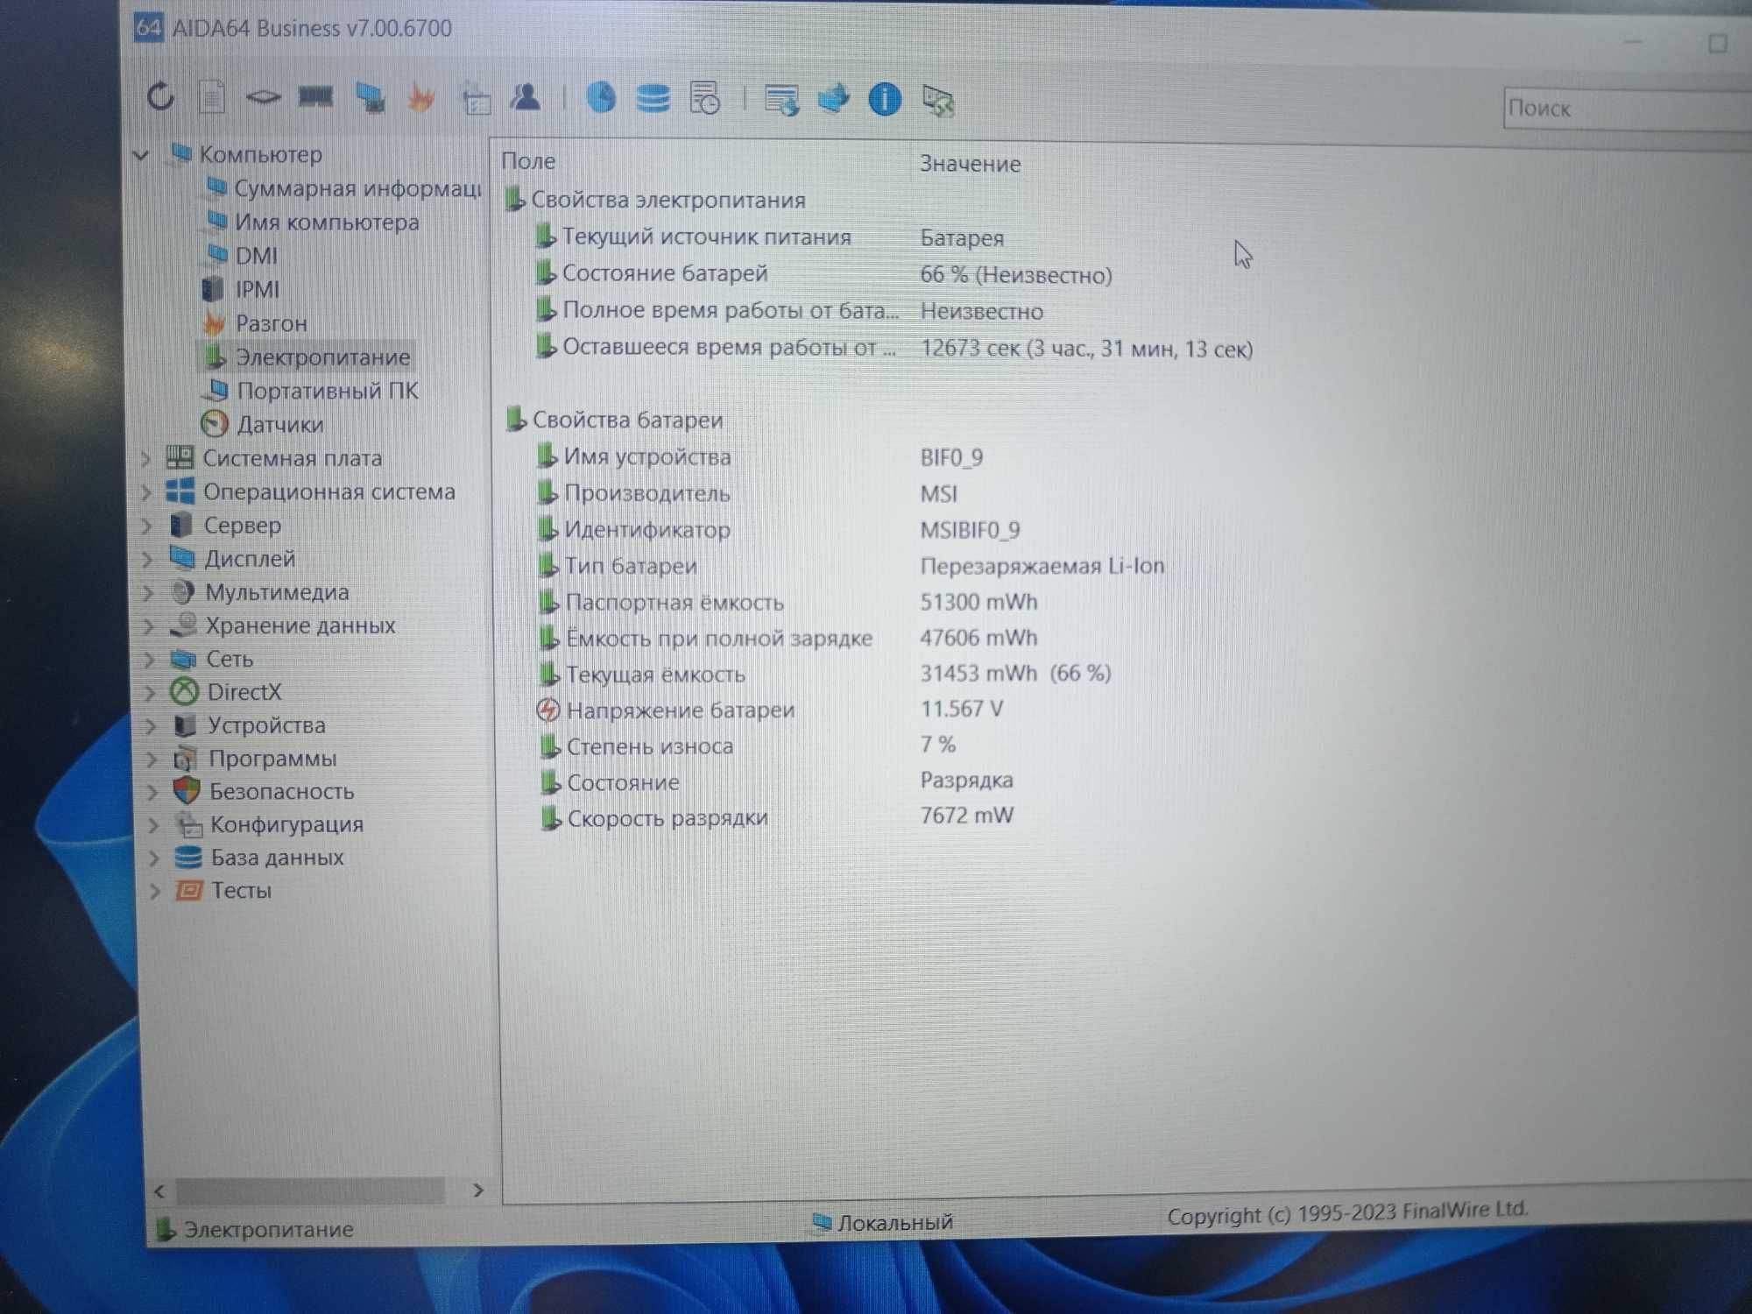Click the network computers toolbar icon

[x=370, y=97]
